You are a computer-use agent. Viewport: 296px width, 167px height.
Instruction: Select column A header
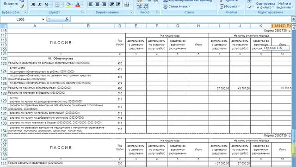click(35, 26)
